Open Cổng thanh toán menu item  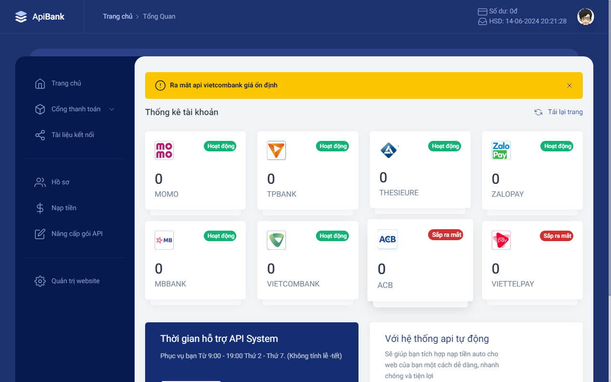click(x=75, y=109)
